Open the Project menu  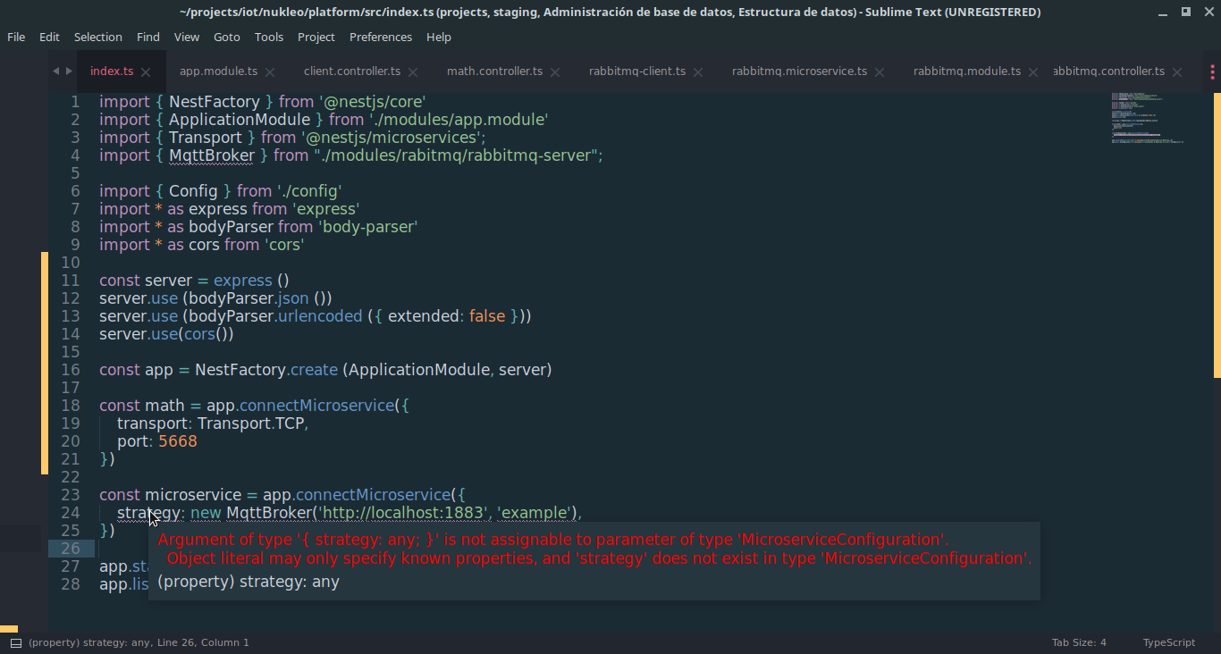pyautogui.click(x=316, y=37)
